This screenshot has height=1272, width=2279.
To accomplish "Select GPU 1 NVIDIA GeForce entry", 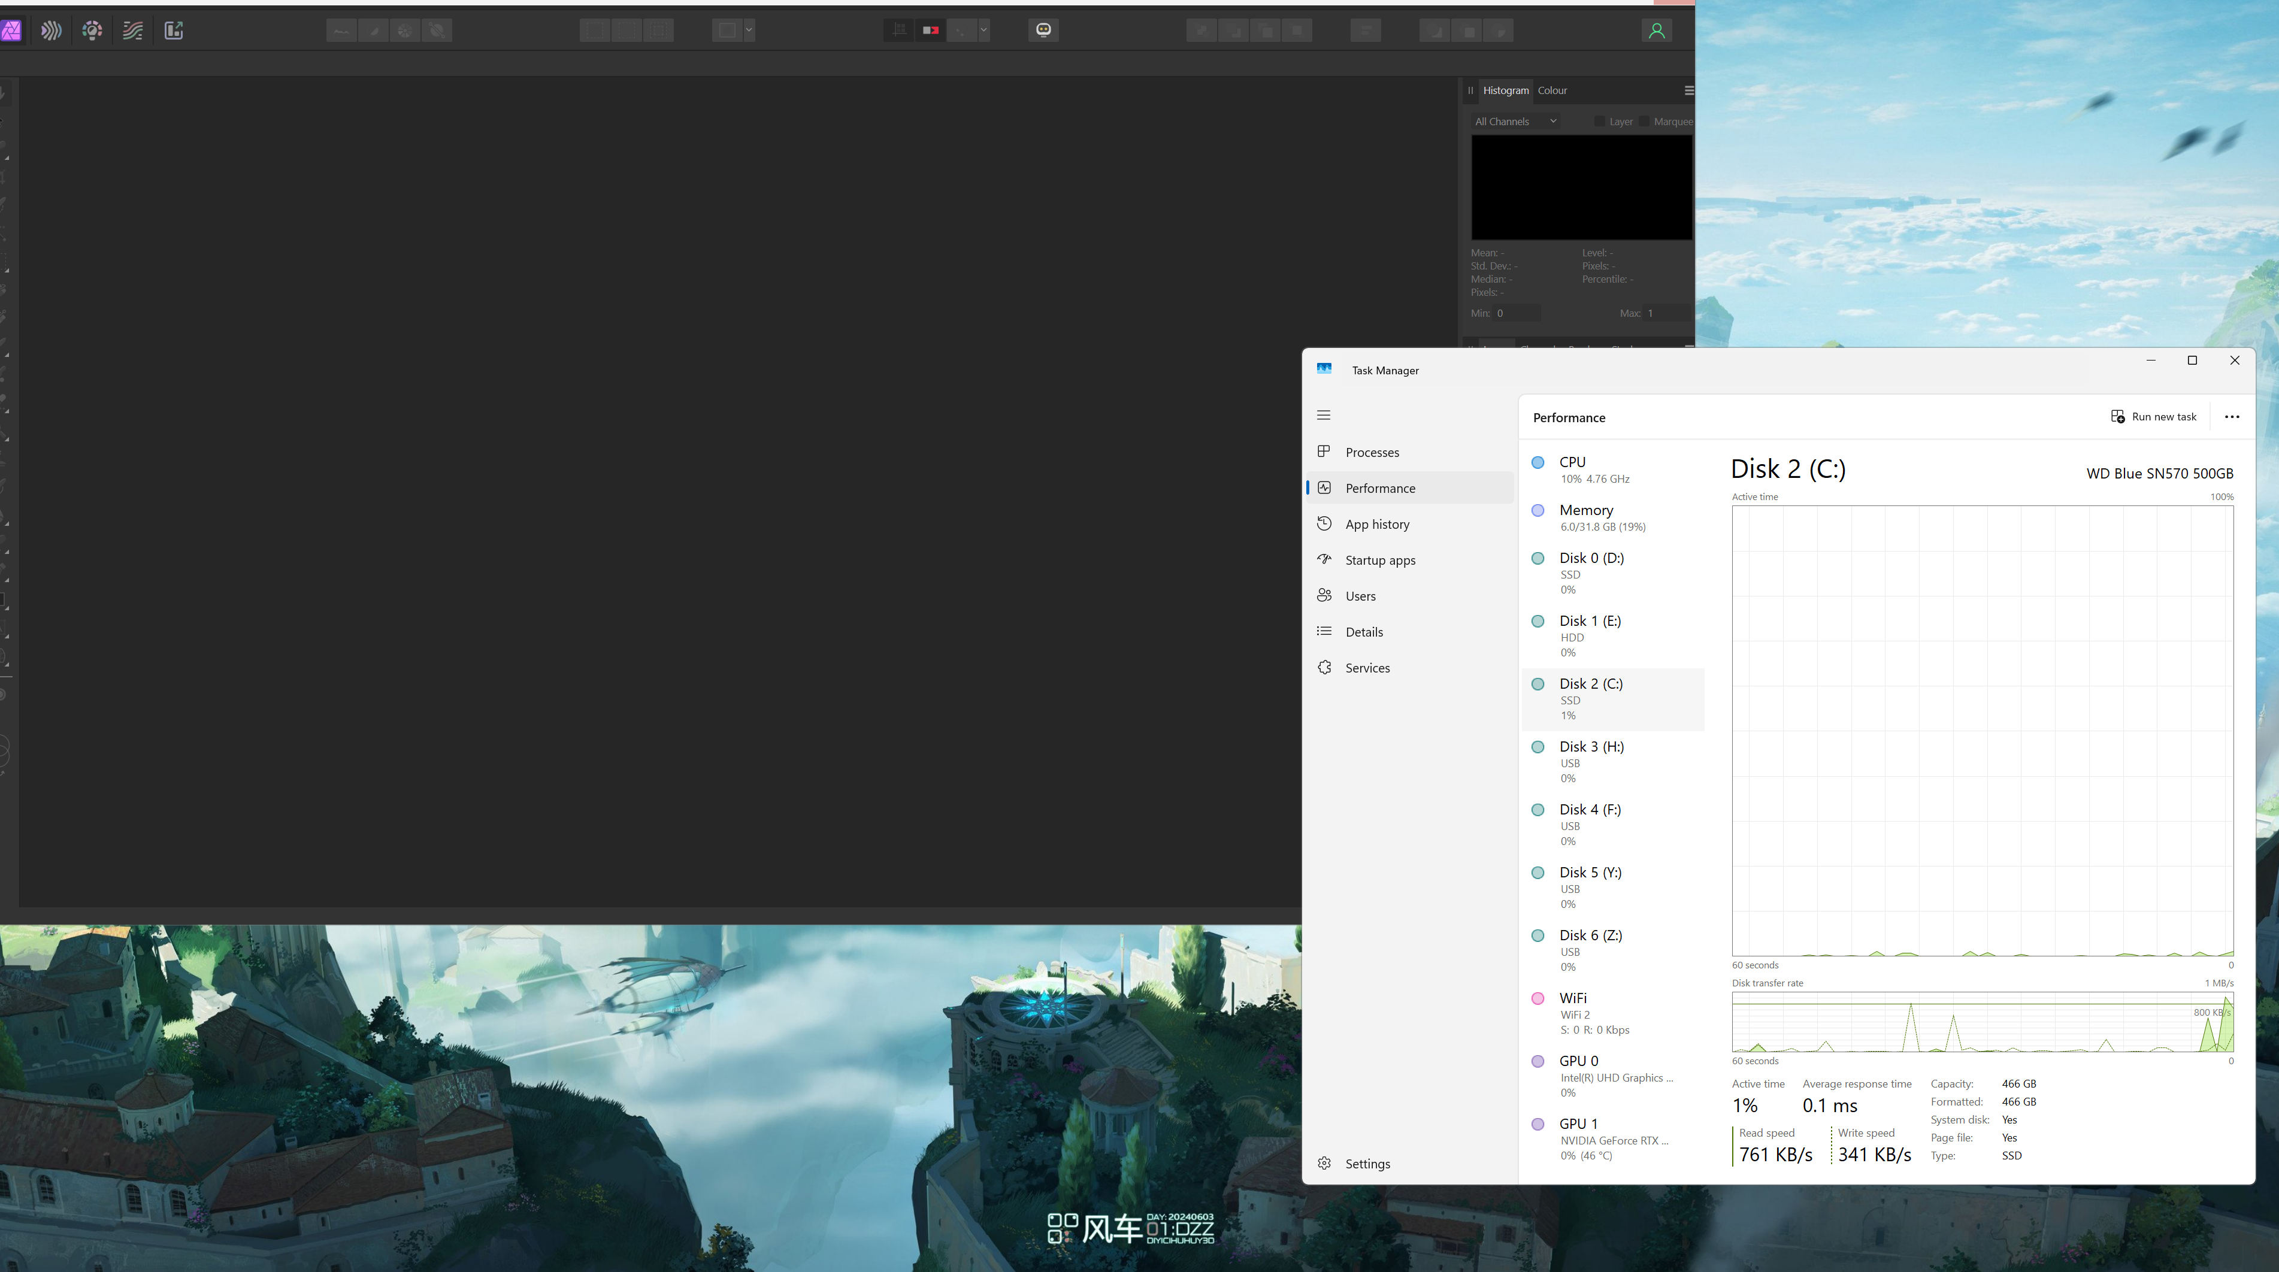I will tap(1614, 1139).
